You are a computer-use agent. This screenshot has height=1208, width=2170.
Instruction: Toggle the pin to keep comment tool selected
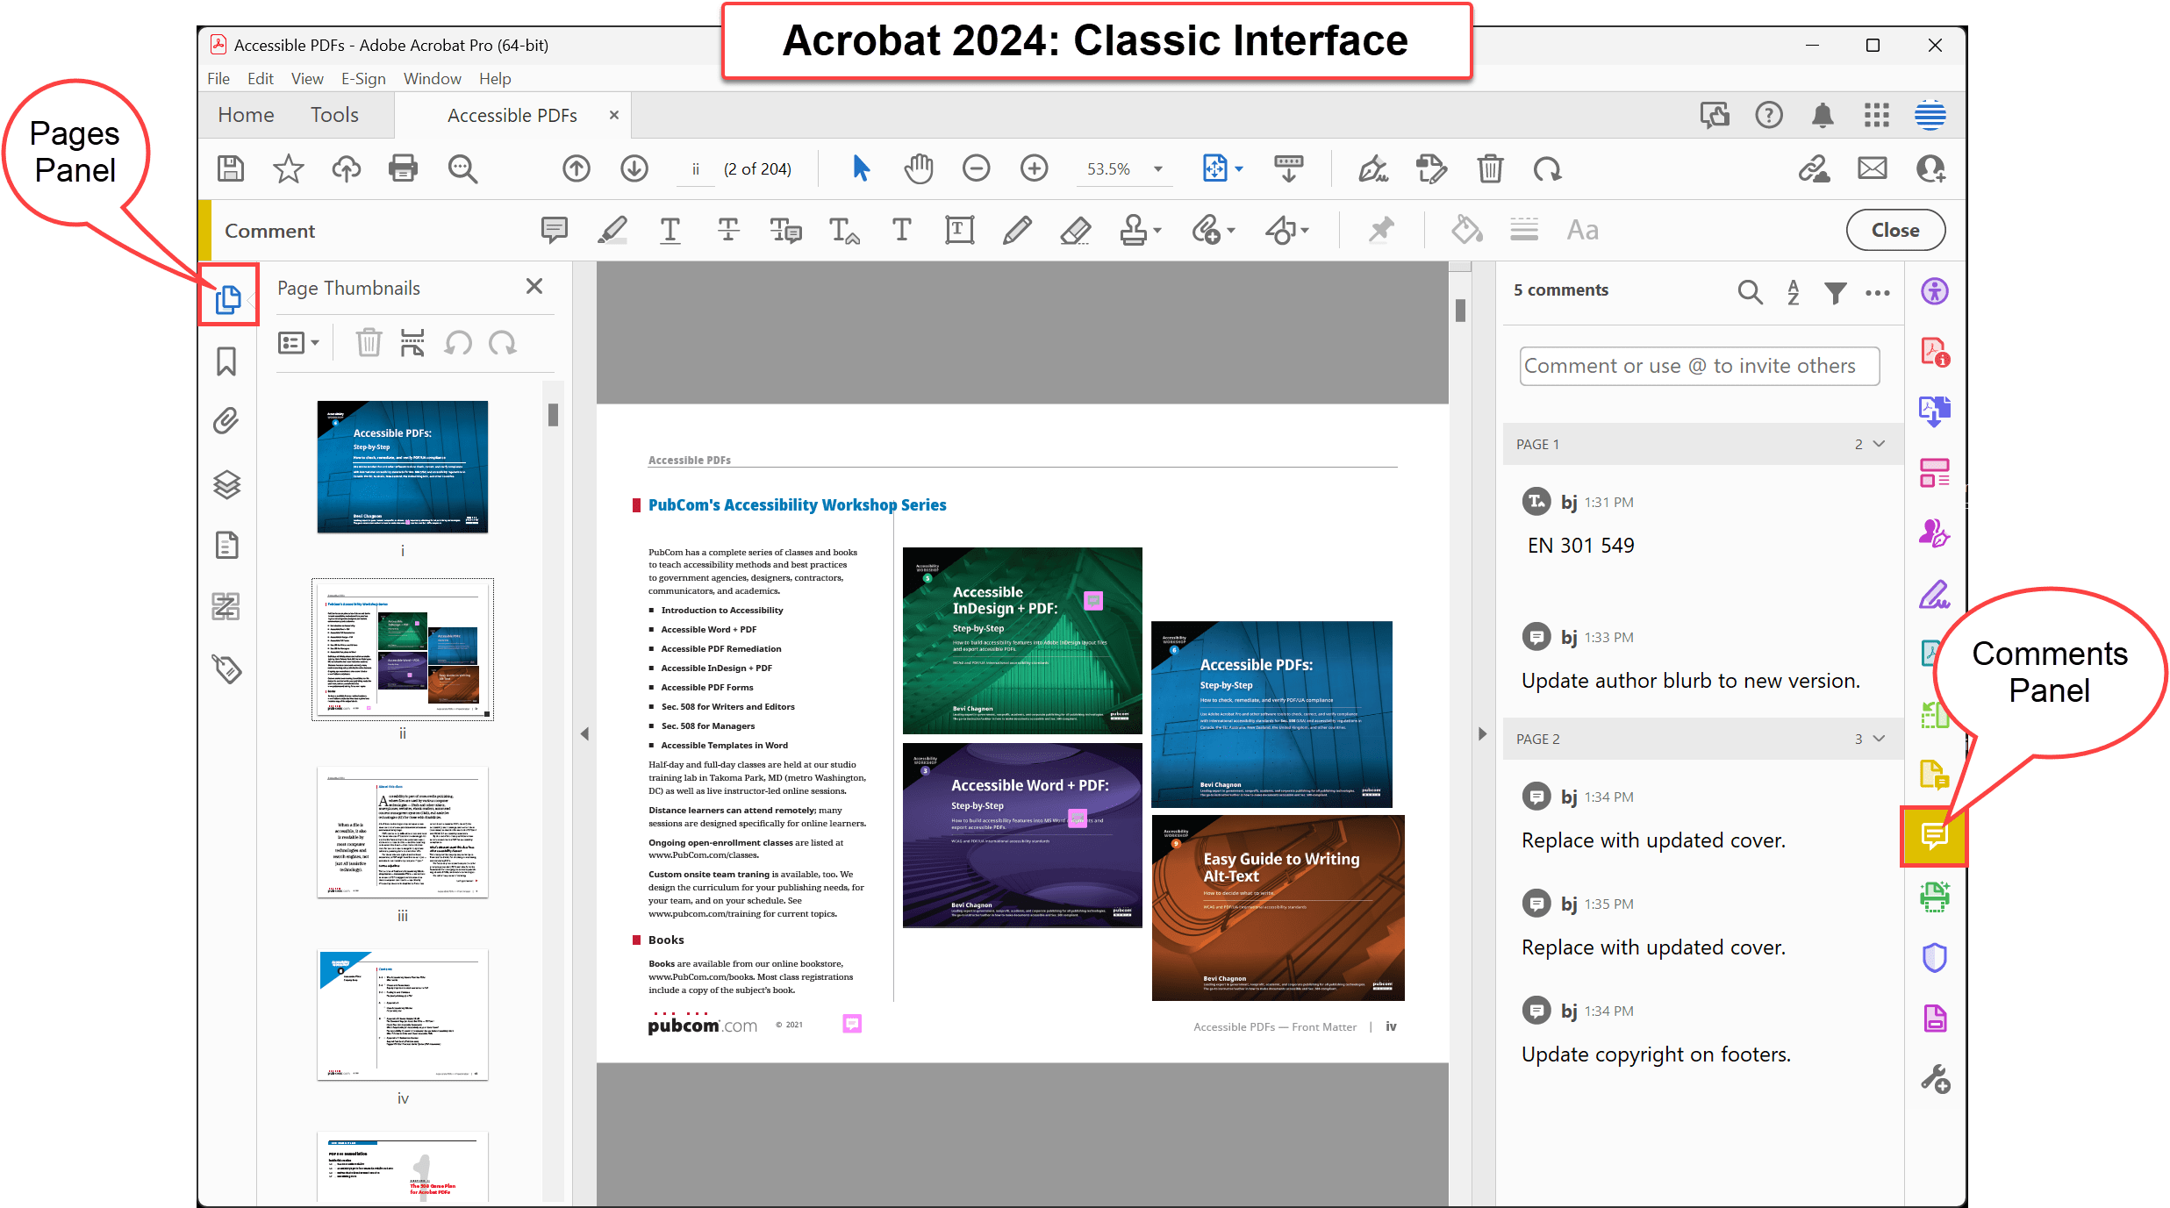click(x=1381, y=230)
